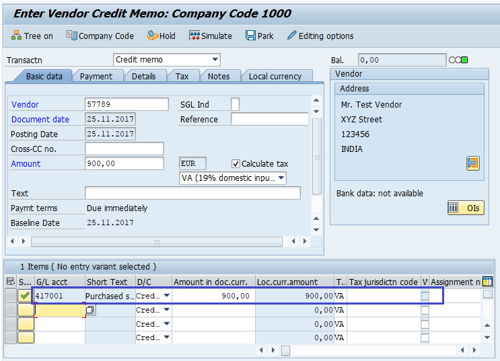Click the Basic data panel vertical scrollbar
500x361 pixels.
click(316, 156)
